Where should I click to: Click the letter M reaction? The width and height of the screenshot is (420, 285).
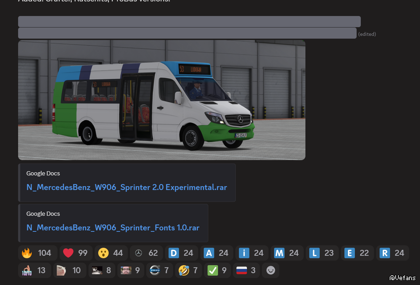[287, 253]
